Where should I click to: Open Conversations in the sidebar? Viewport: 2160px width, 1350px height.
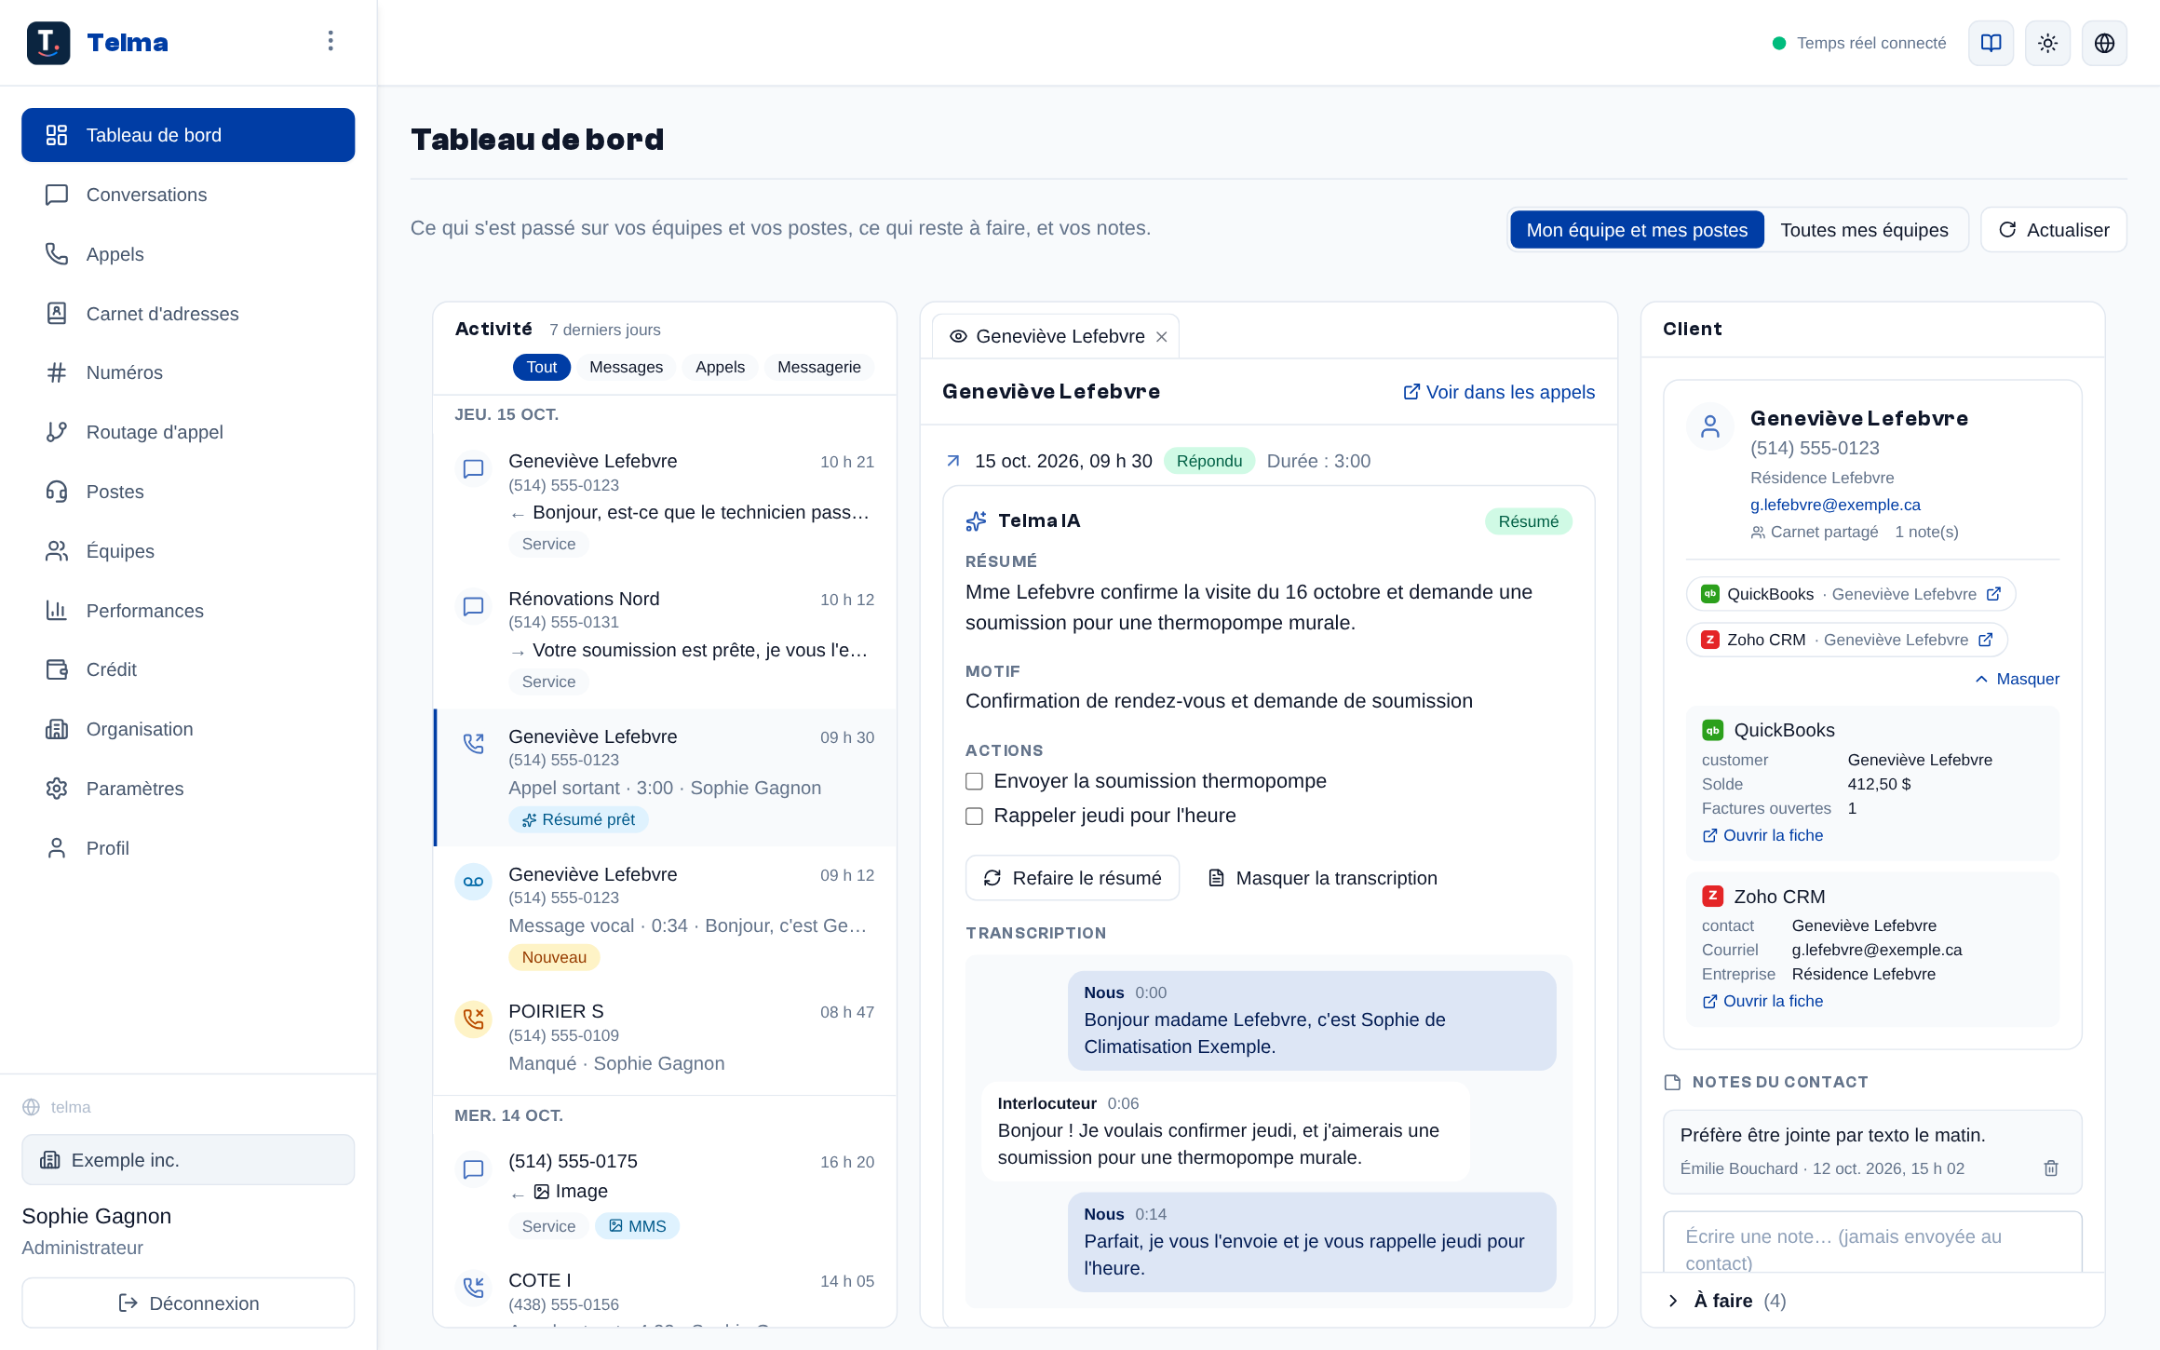(188, 195)
